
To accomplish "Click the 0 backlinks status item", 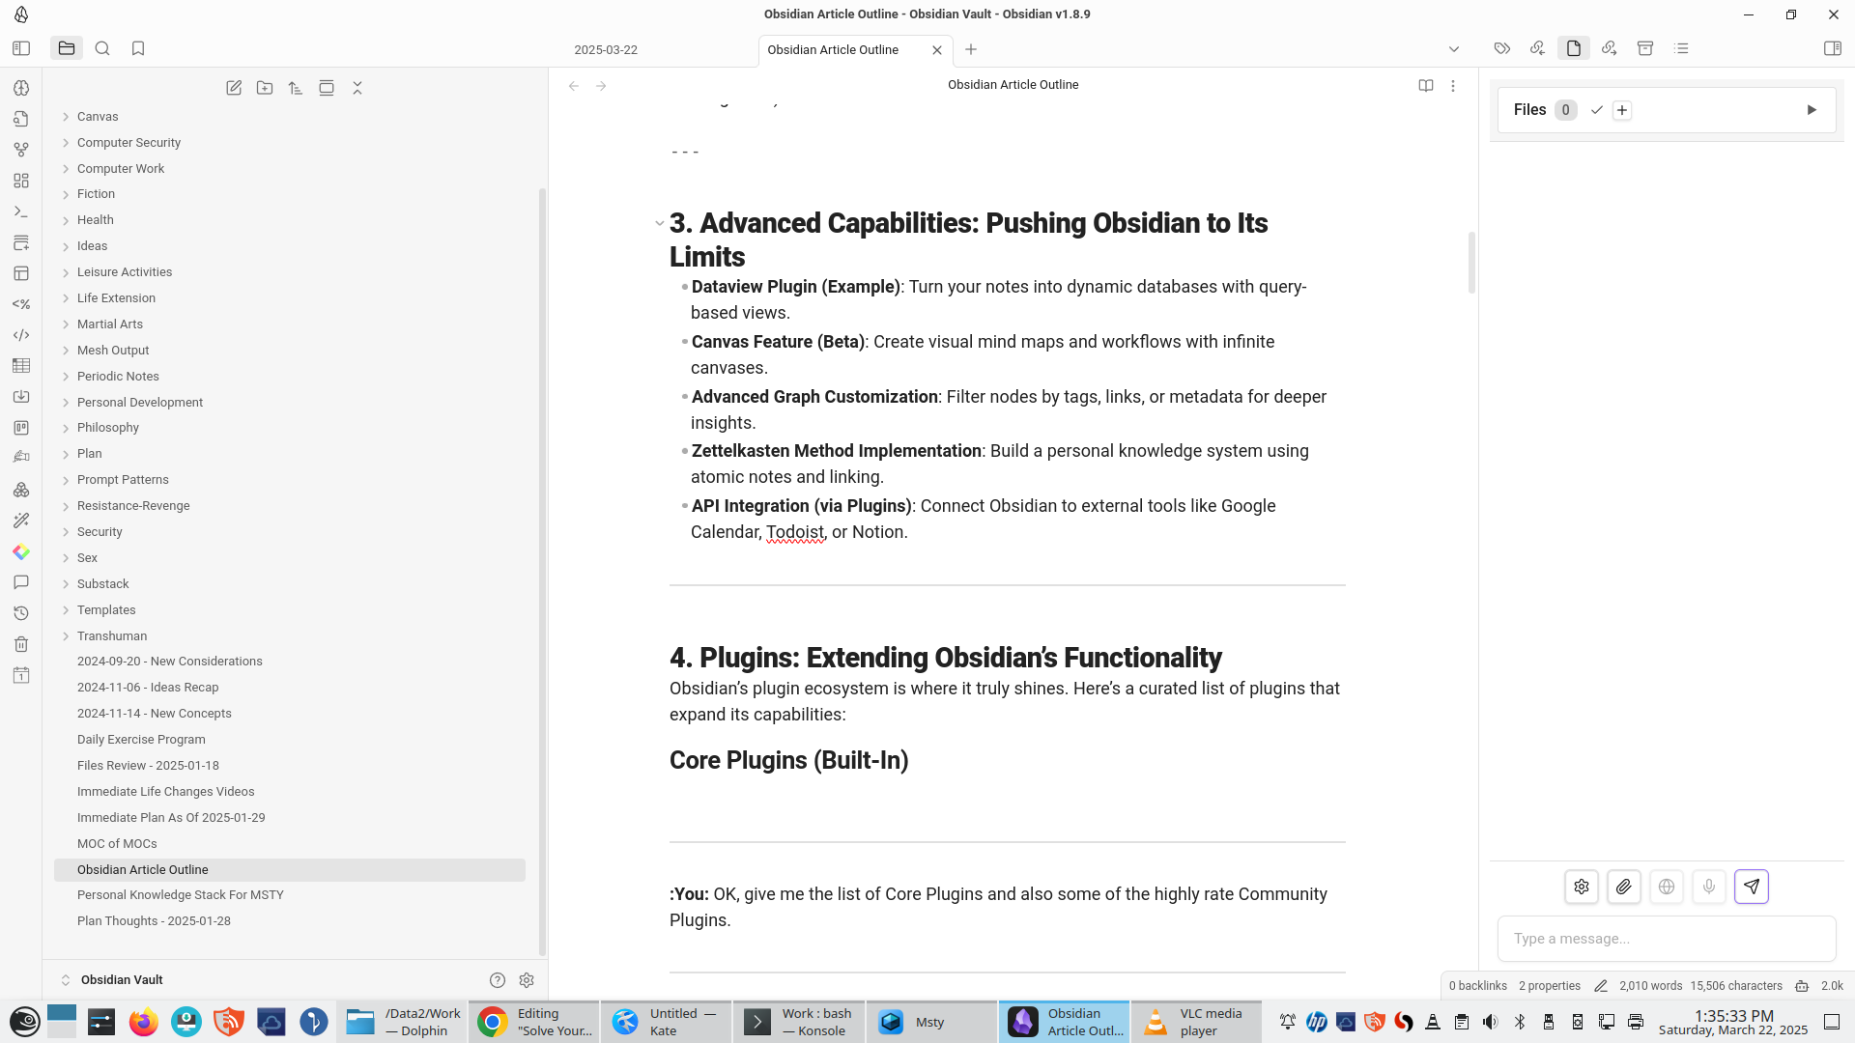I will coord(1477,986).
